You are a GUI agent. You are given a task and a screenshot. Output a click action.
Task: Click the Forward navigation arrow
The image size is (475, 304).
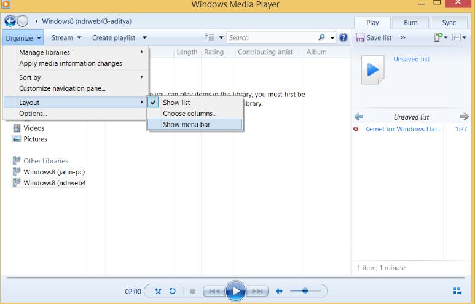23,21
